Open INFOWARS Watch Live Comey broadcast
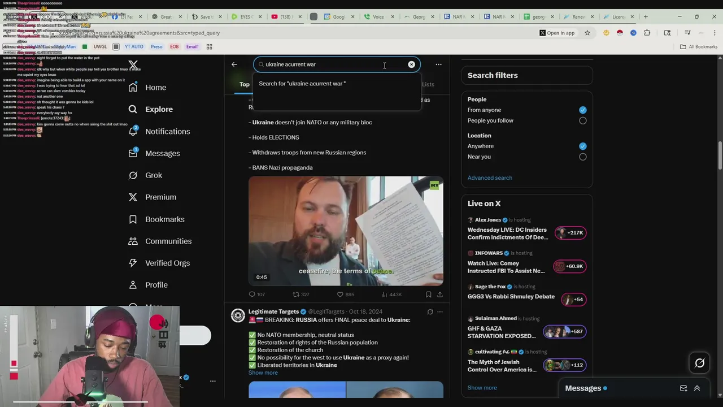 point(506,267)
